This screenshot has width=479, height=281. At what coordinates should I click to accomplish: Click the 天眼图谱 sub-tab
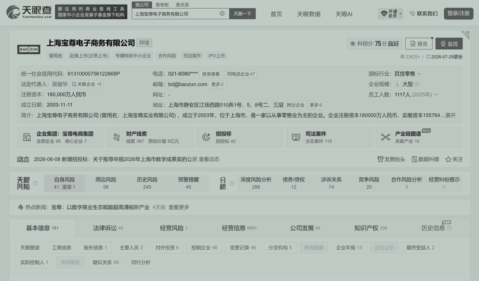click(x=30, y=248)
